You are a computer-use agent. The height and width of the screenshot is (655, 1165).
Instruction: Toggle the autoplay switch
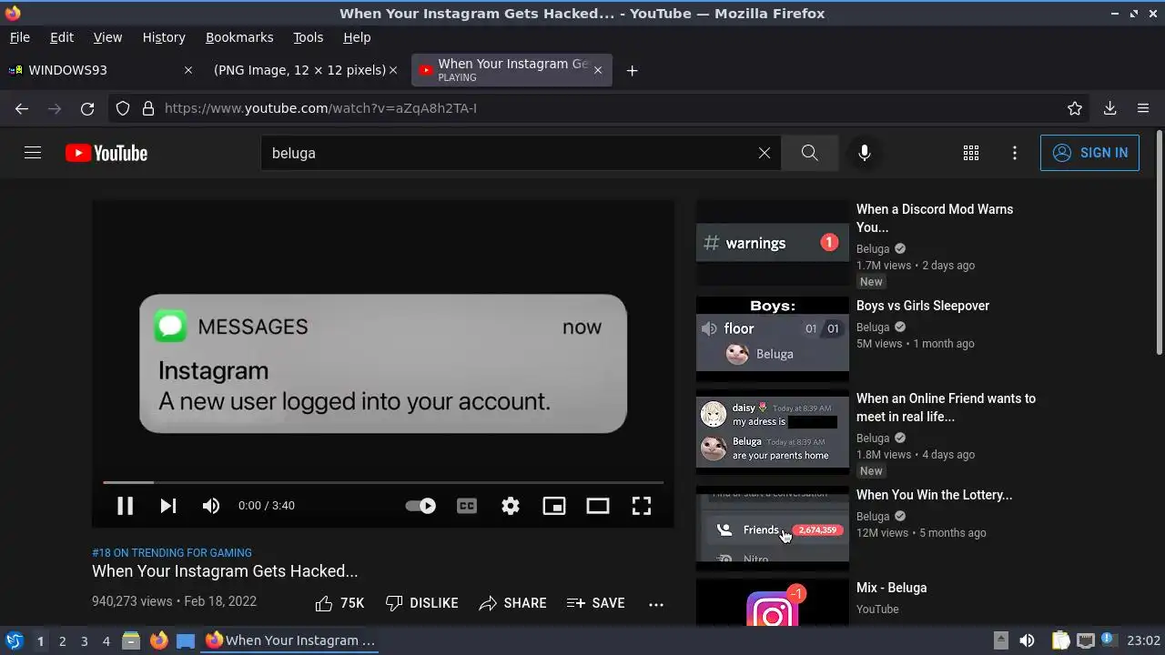[420, 506]
